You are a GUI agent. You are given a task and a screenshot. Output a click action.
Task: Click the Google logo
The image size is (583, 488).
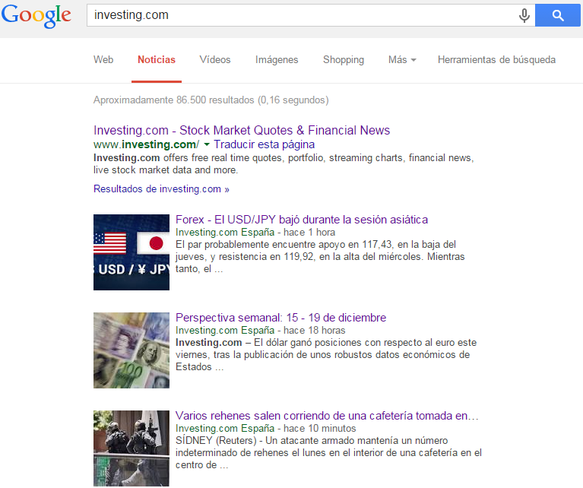click(36, 16)
